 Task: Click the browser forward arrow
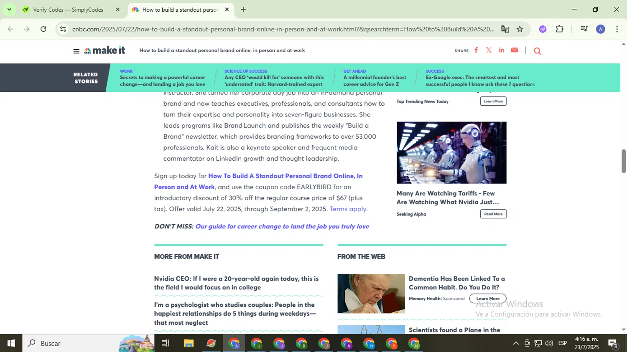[x=27, y=29]
